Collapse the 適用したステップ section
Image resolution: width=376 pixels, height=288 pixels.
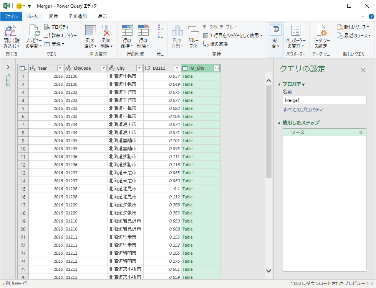(279, 123)
